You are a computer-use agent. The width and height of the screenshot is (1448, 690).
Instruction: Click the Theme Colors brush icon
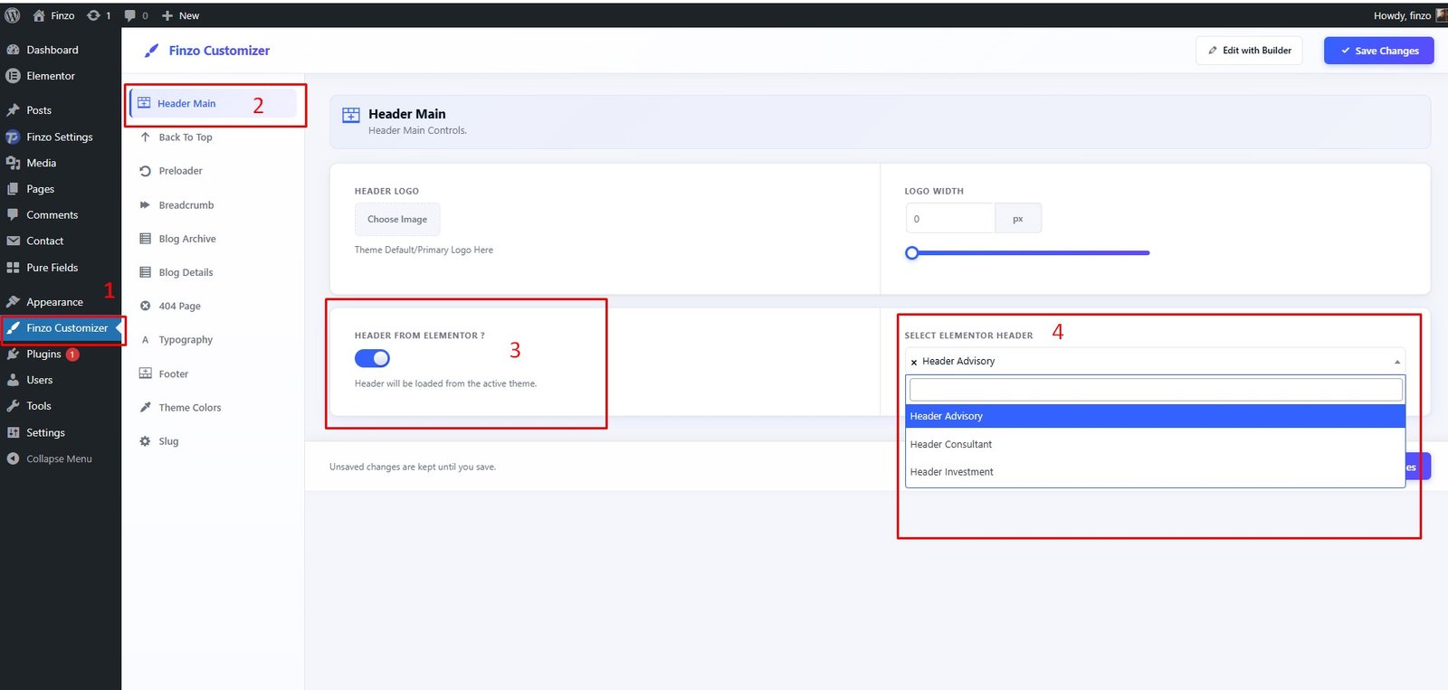145,408
